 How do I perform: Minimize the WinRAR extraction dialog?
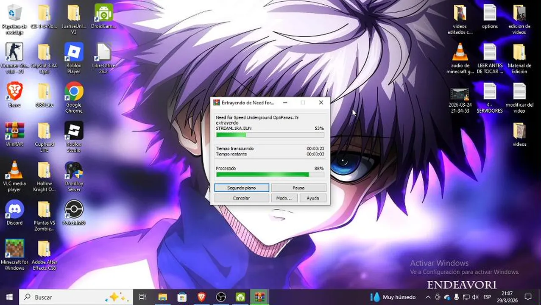tap(285, 103)
